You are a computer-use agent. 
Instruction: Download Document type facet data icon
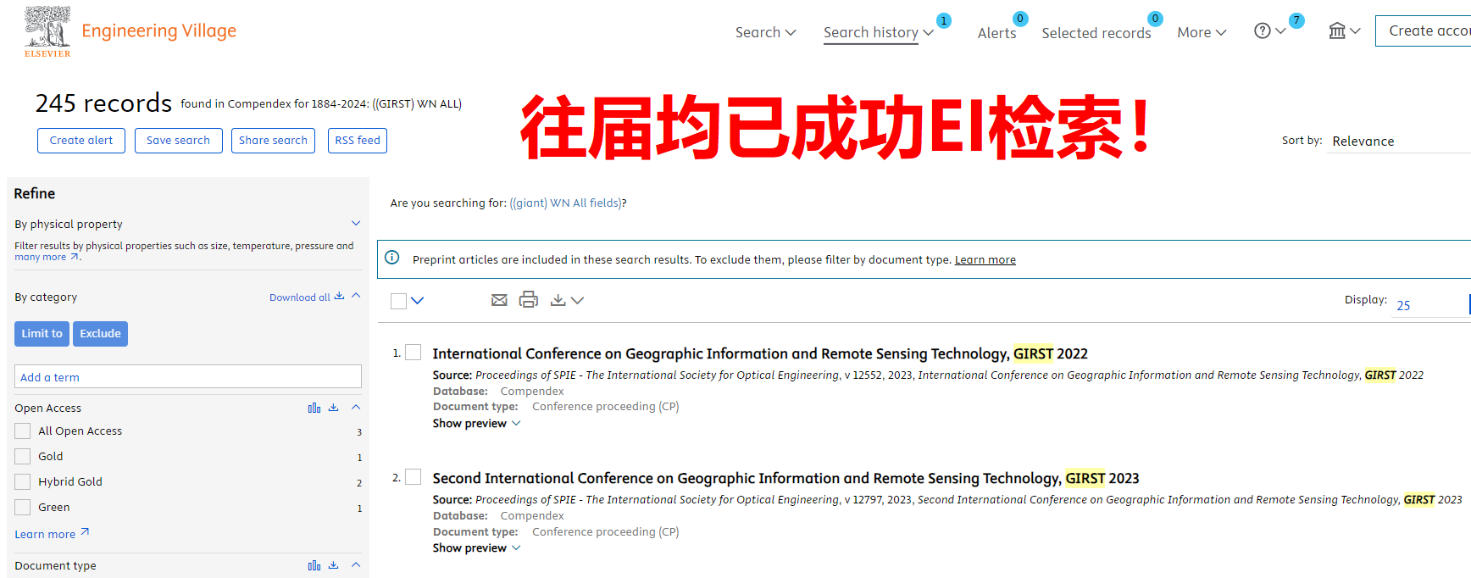[334, 565]
